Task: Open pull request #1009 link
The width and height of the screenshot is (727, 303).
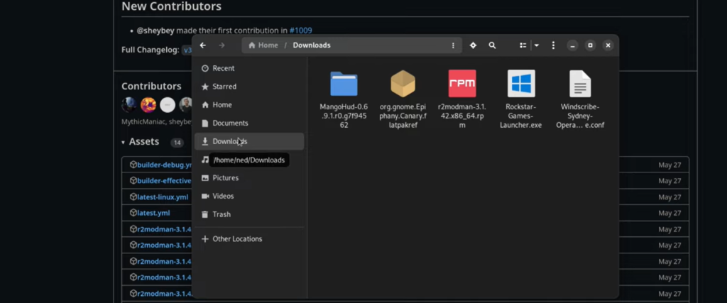Action: tap(300, 31)
